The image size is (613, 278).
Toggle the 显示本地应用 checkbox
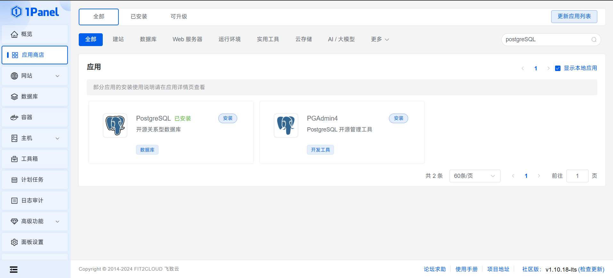coord(558,68)
